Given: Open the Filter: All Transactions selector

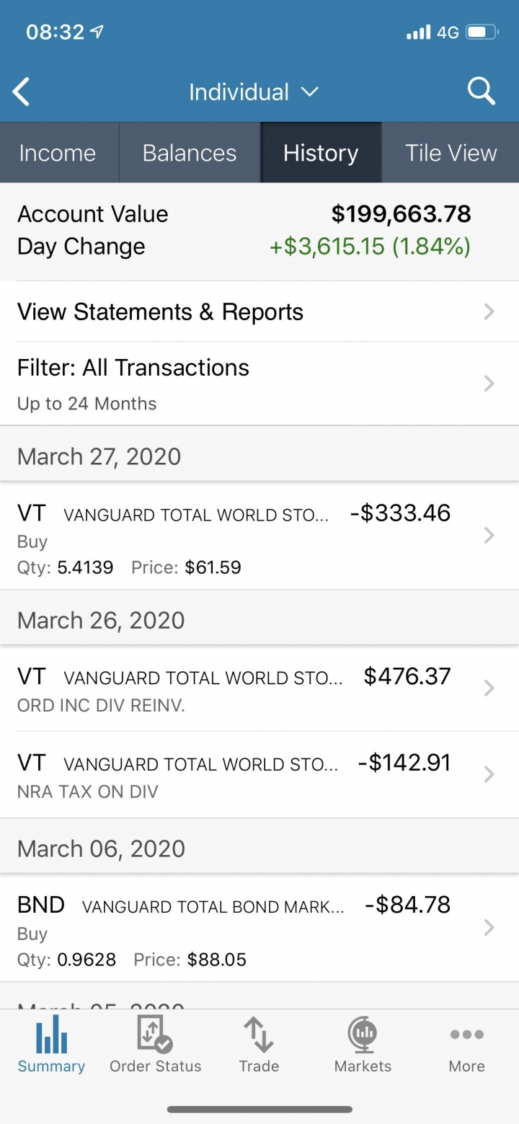Looking at the screenshot, I should (259, 384).
